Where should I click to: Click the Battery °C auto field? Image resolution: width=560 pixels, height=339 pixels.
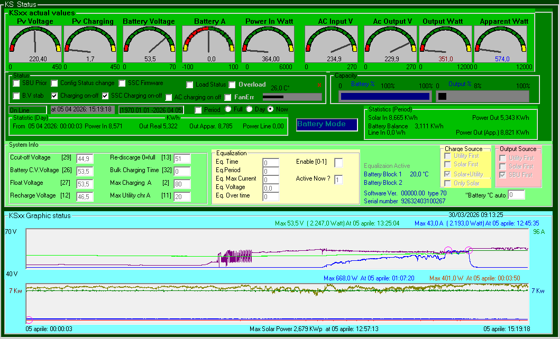[x=516, y=195]
